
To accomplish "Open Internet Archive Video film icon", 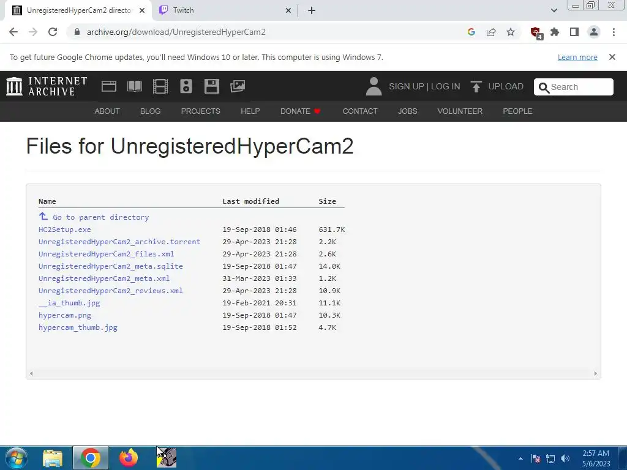I will click(160, 86).
